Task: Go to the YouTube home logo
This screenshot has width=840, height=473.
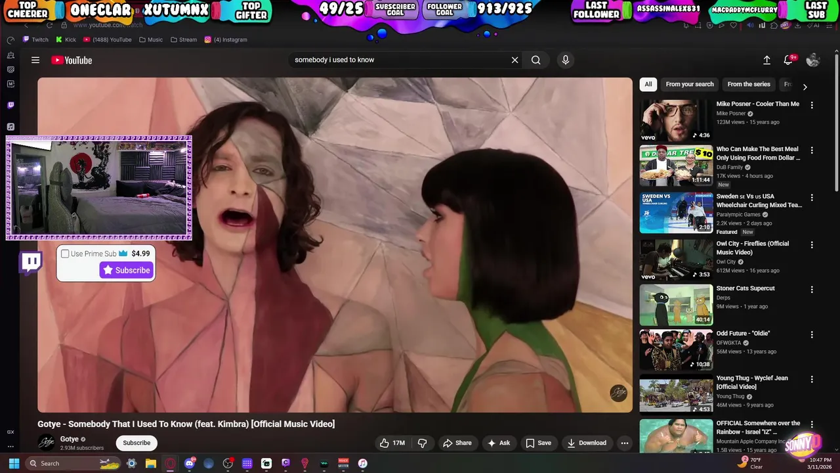Action: click(72, 60)
